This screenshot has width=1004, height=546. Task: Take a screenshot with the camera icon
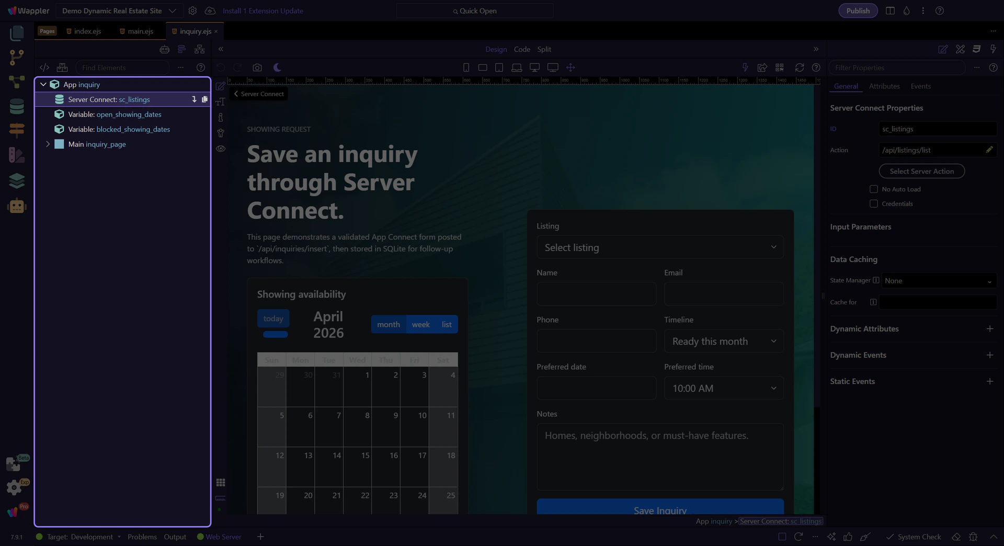click(x=257, y=67)
